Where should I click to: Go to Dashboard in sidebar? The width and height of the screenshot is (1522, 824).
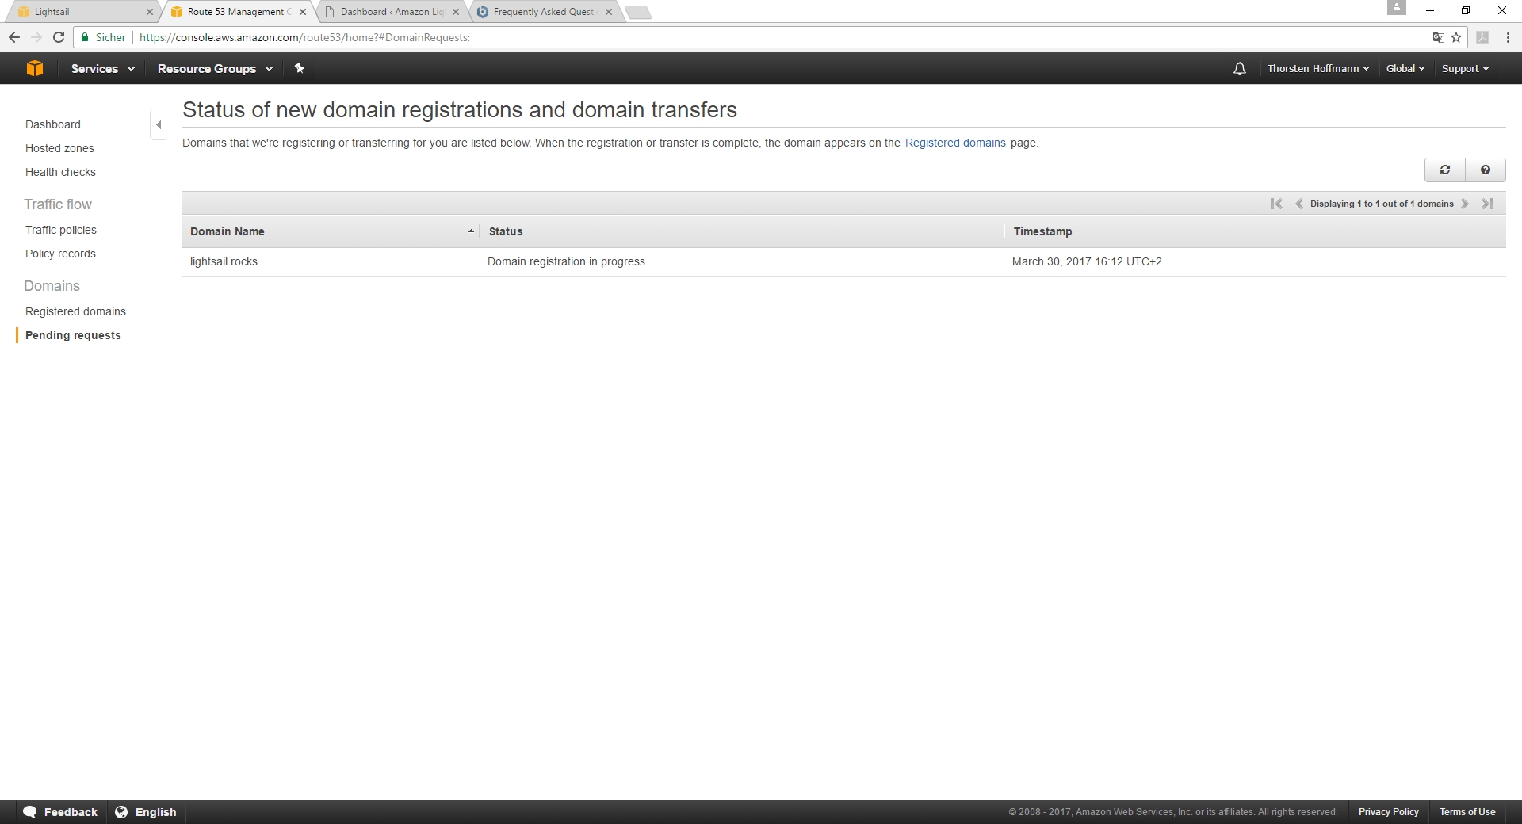click(x=53, y=124)
